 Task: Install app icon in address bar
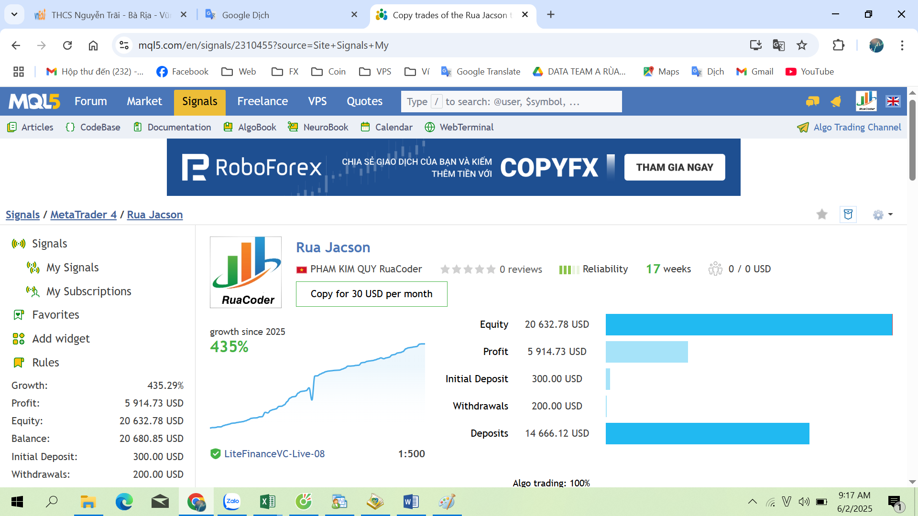[x=756, y=45]
